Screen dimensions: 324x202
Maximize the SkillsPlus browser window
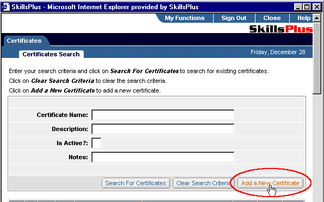coord(307,7)
